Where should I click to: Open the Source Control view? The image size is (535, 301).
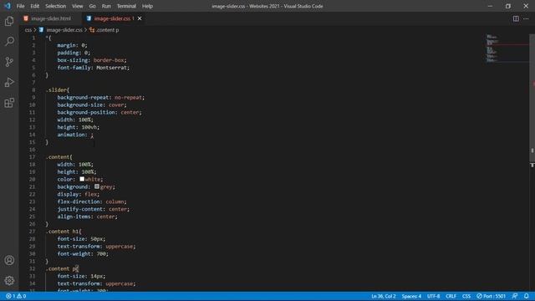pos(9,62)
